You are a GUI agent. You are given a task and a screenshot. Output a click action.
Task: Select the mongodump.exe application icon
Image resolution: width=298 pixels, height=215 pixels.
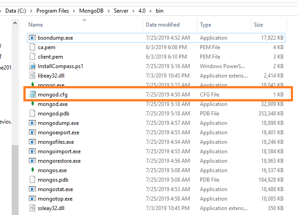[x=32, y=123]
